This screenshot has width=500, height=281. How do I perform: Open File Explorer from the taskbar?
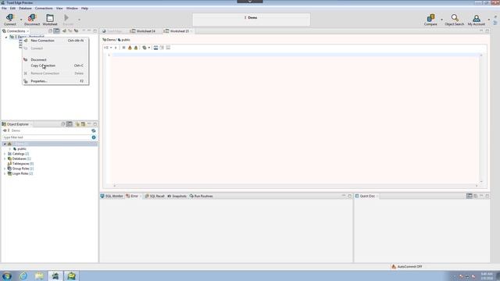[x=39, y=276]
